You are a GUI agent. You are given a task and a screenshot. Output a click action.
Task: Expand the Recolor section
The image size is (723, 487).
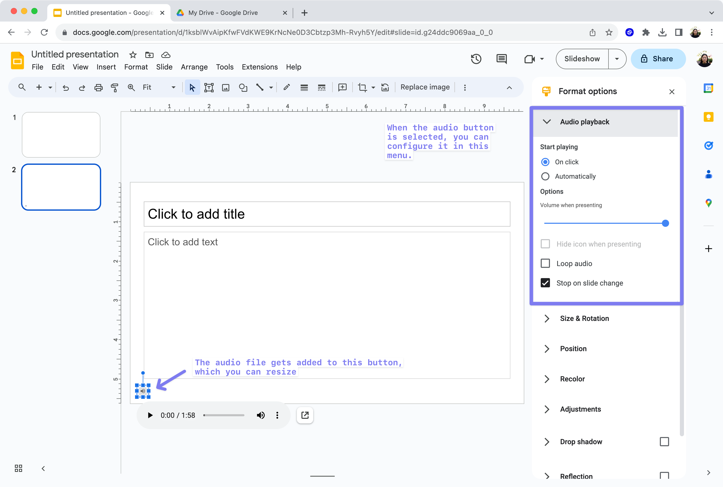coord(547,379)
